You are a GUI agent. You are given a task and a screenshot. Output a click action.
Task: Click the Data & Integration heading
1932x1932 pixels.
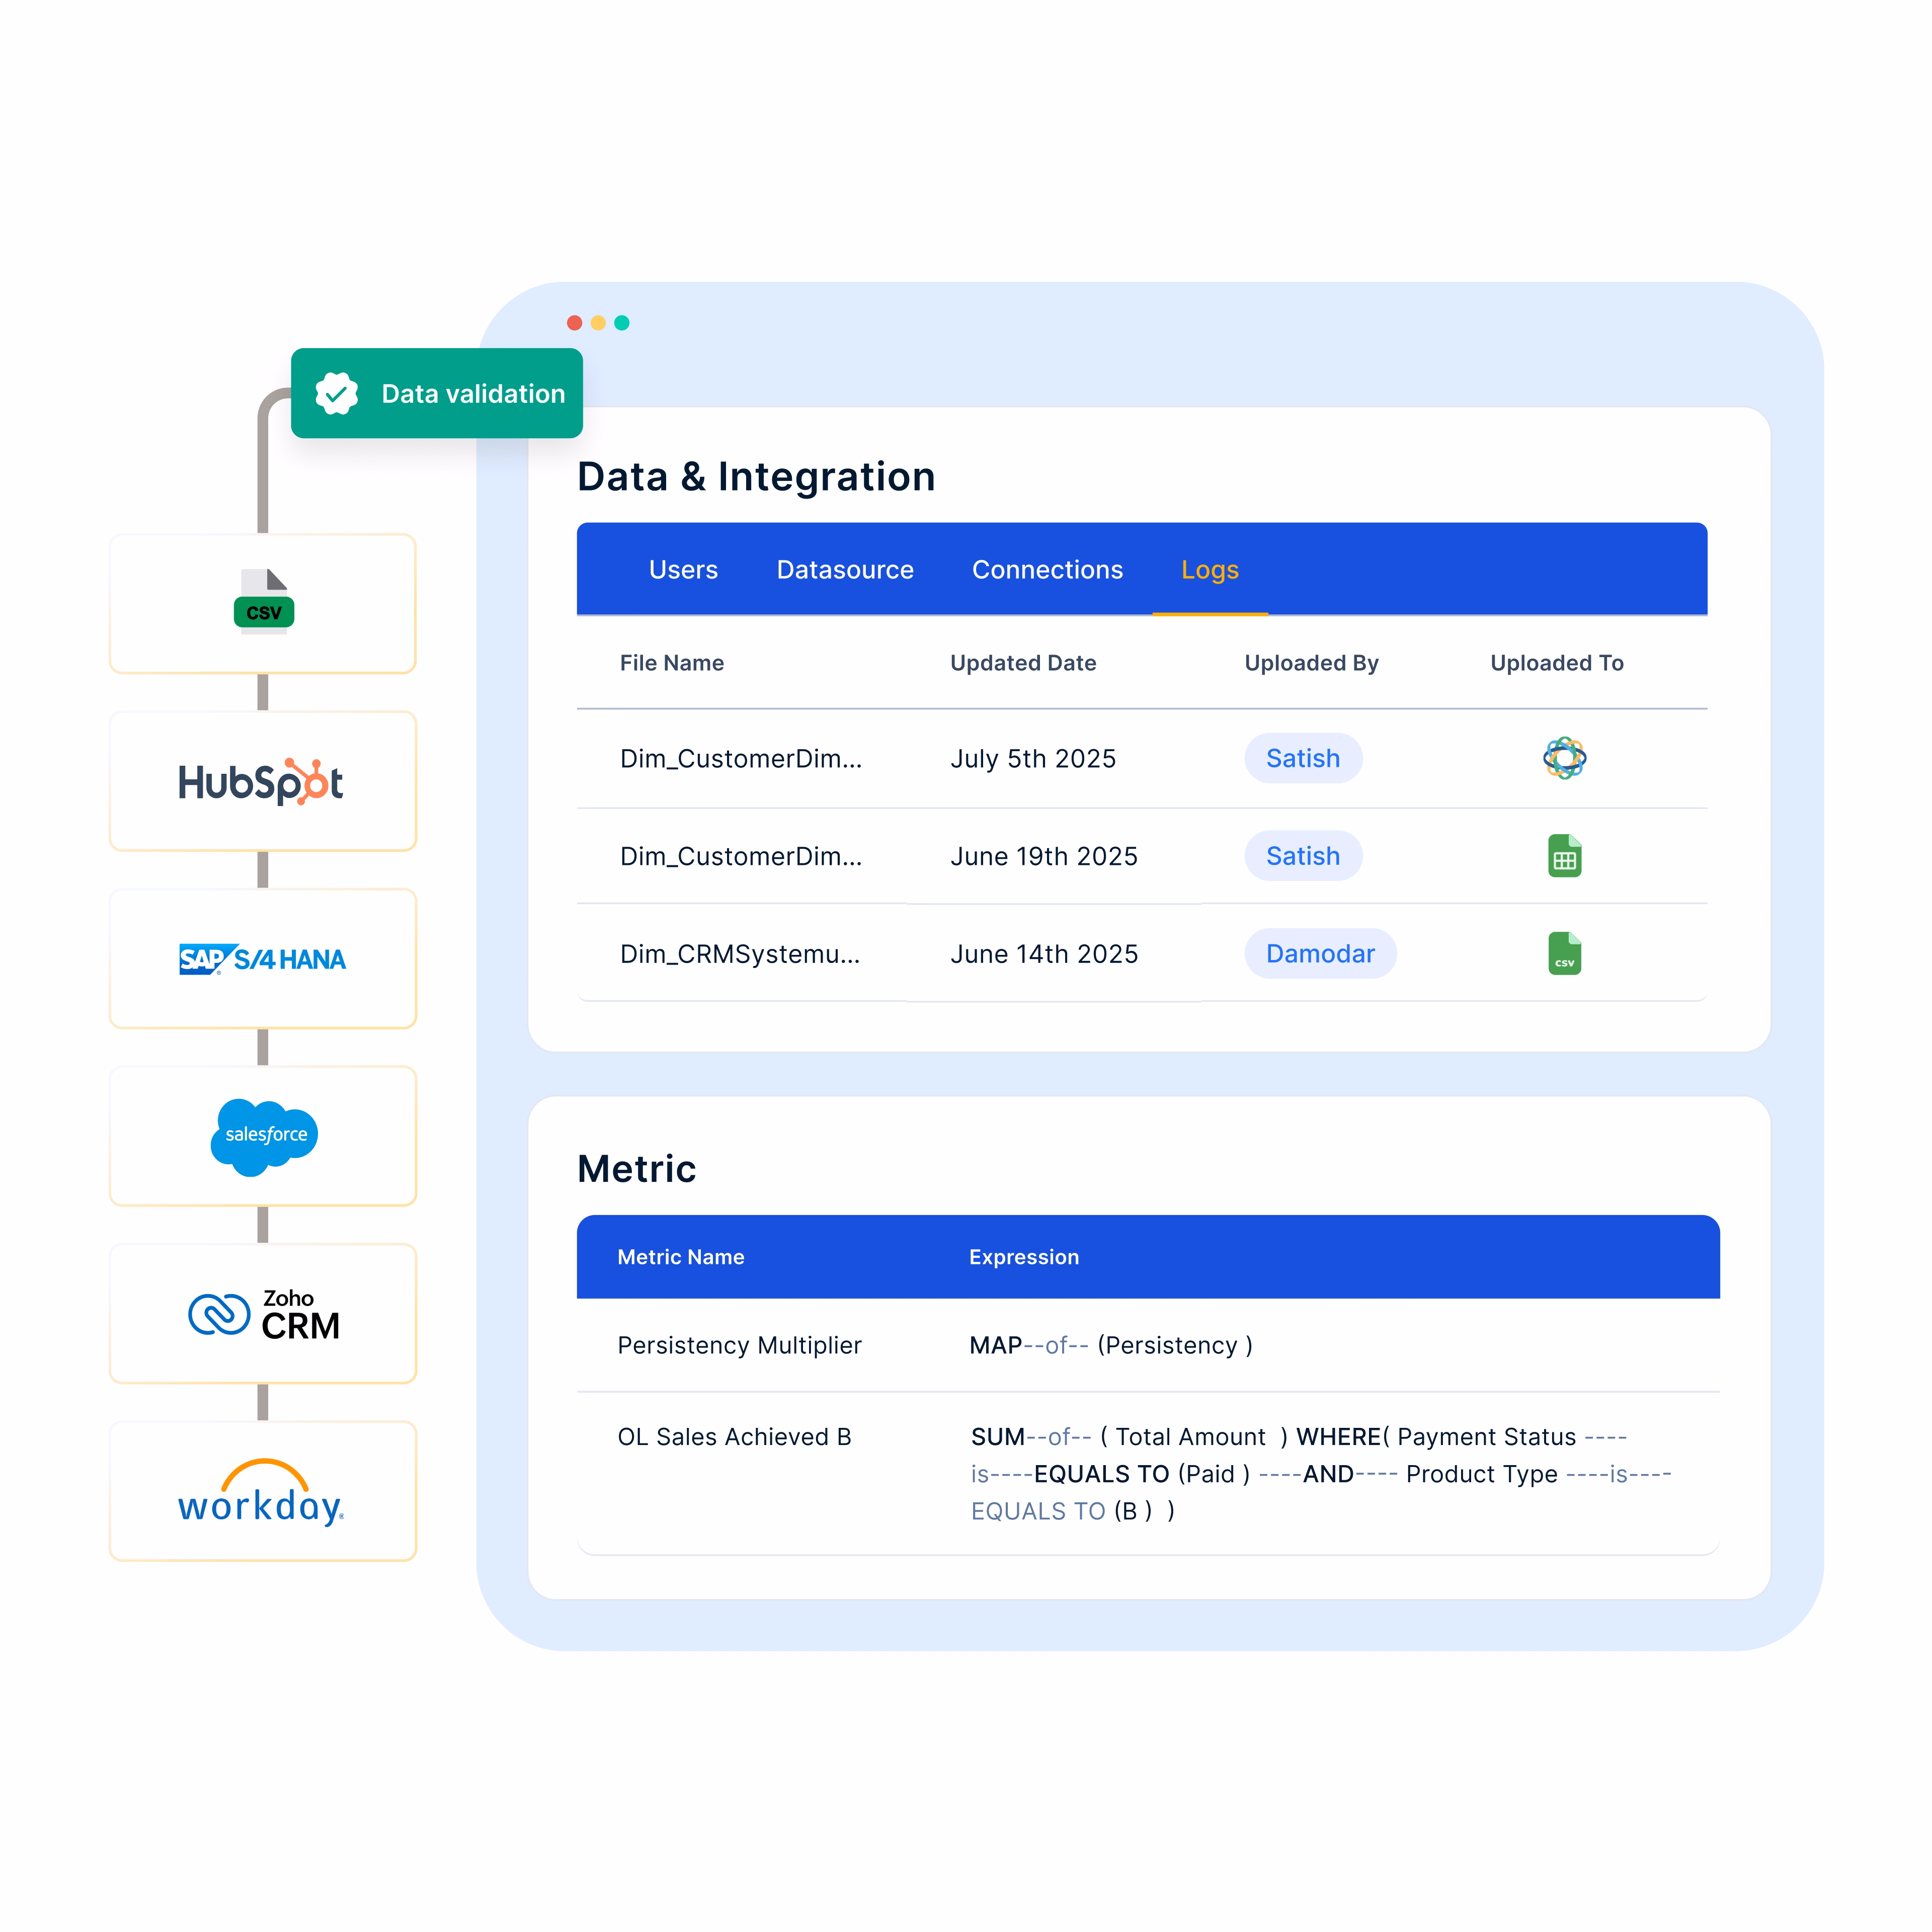pyautogui.click(x=756, y=477)
